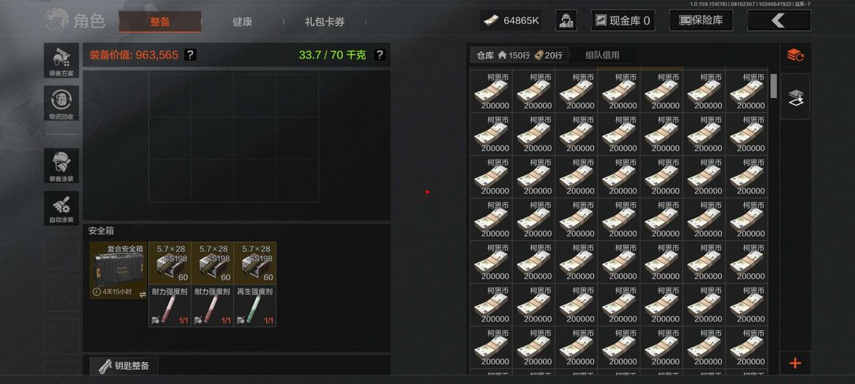
Task: Expand the 钥匙整备 section
Action: [x=123, y=366]
